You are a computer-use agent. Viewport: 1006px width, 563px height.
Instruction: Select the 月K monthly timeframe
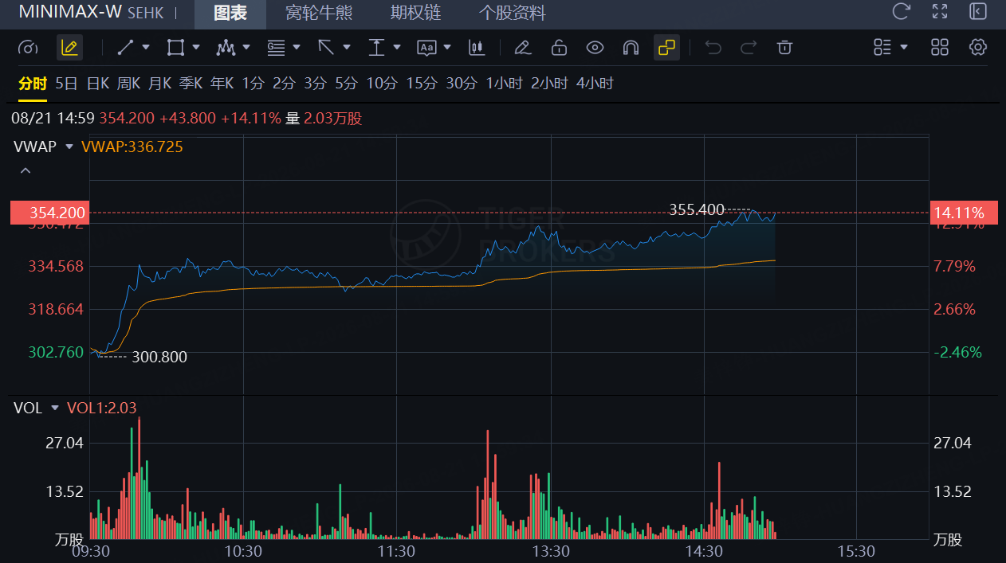160,84
